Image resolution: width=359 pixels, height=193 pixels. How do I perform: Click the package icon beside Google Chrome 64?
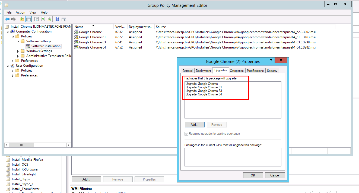pos(76,47)
